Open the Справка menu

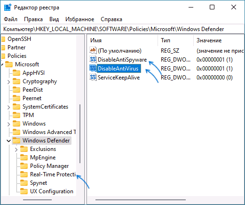point(111,19)
